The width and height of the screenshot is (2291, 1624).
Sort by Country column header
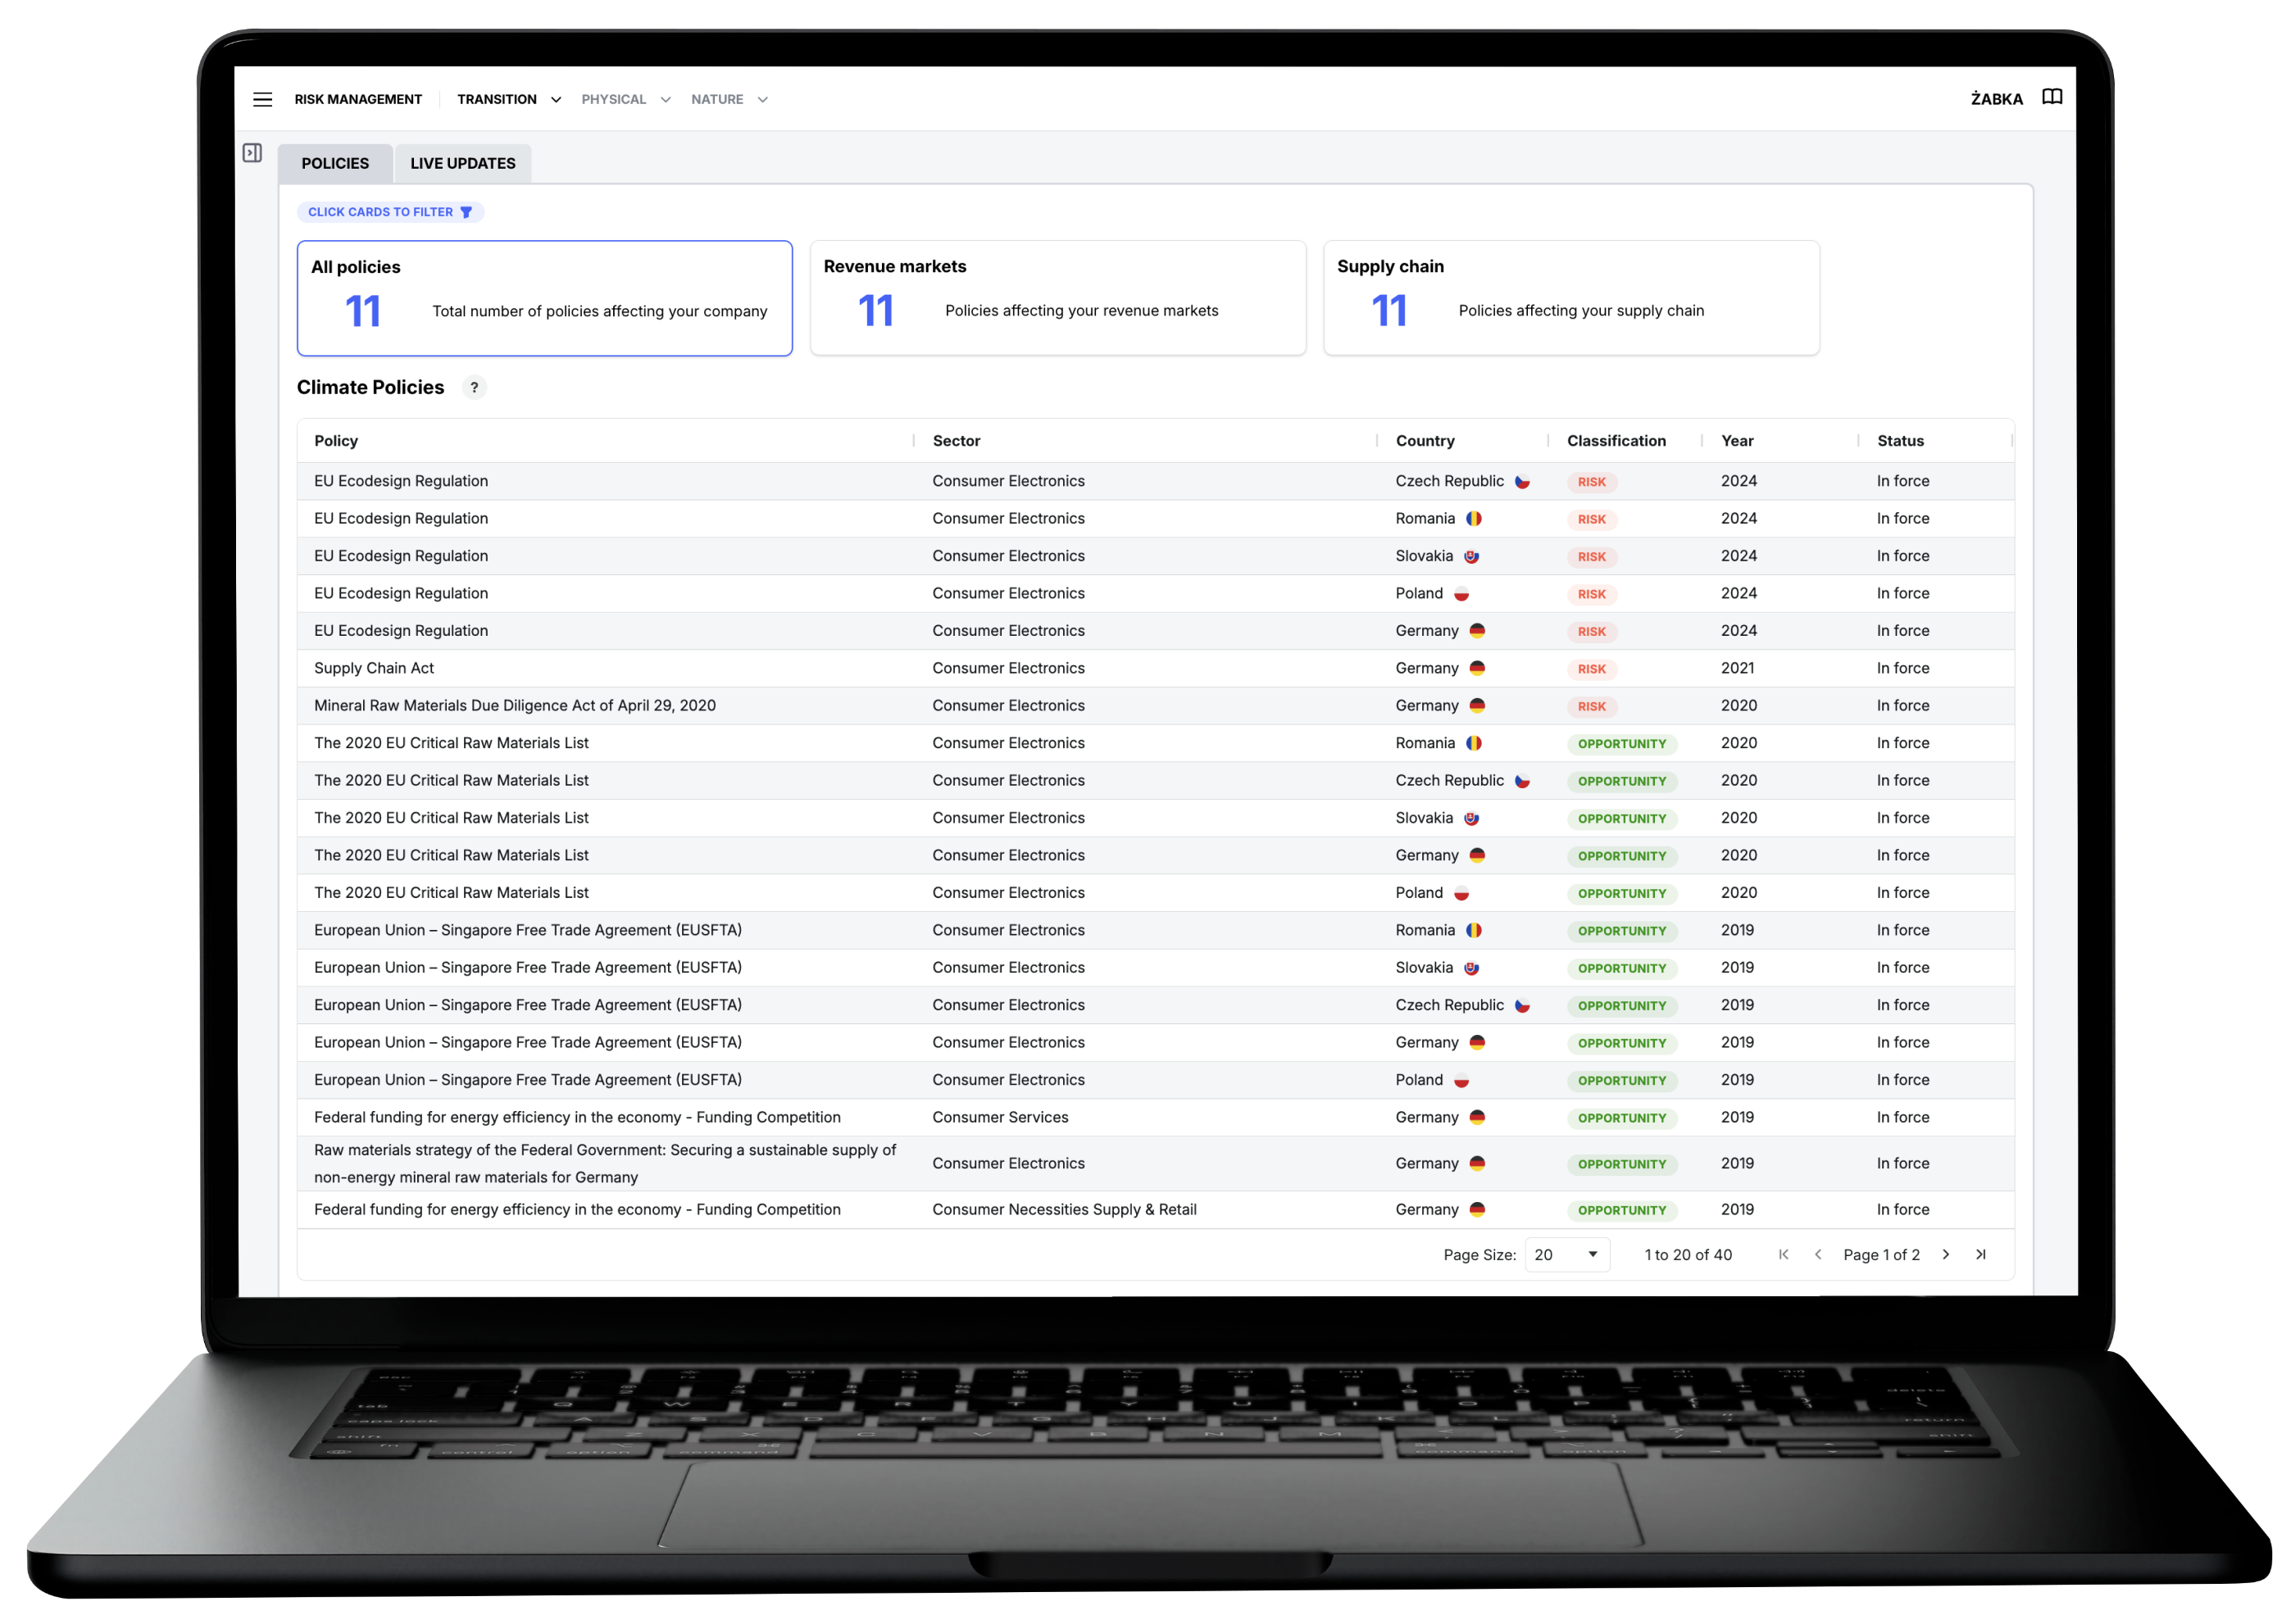[1425, 441]
